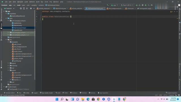Hide the Project panel with the minus icon
This screenshot has height=102, width=181.
[x=34, y=8]
